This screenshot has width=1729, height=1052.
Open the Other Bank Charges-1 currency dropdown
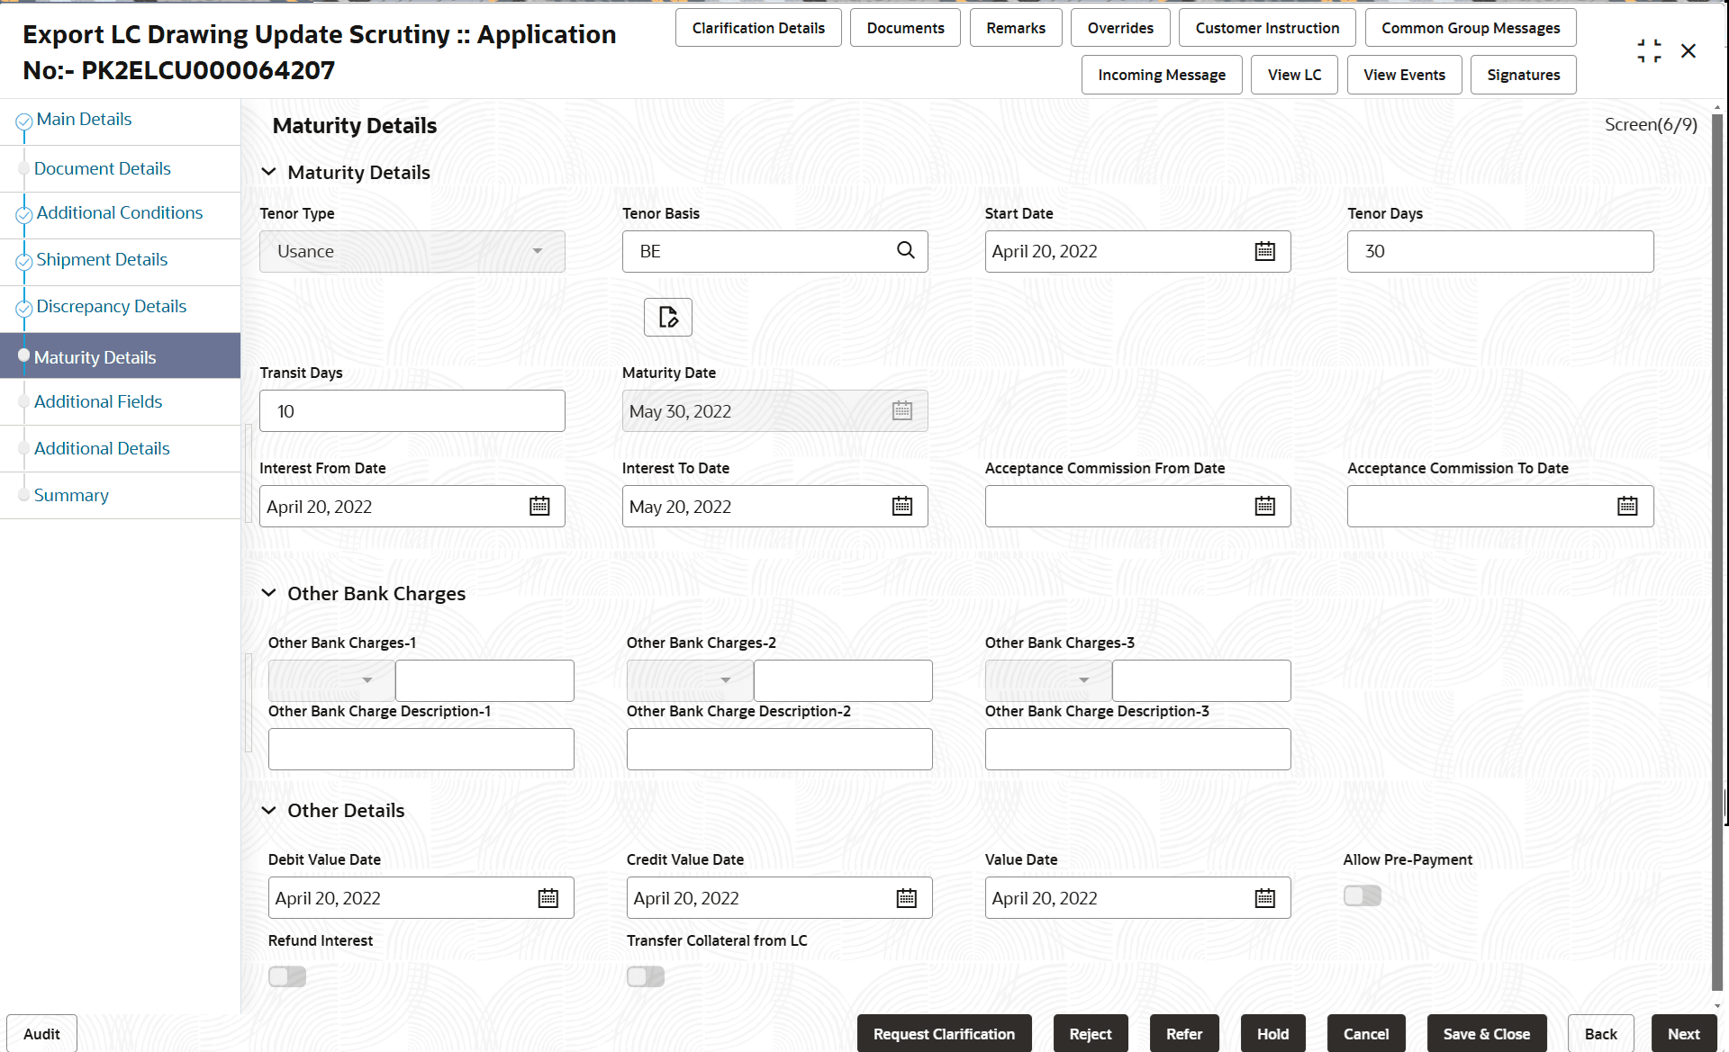(331, 680)
